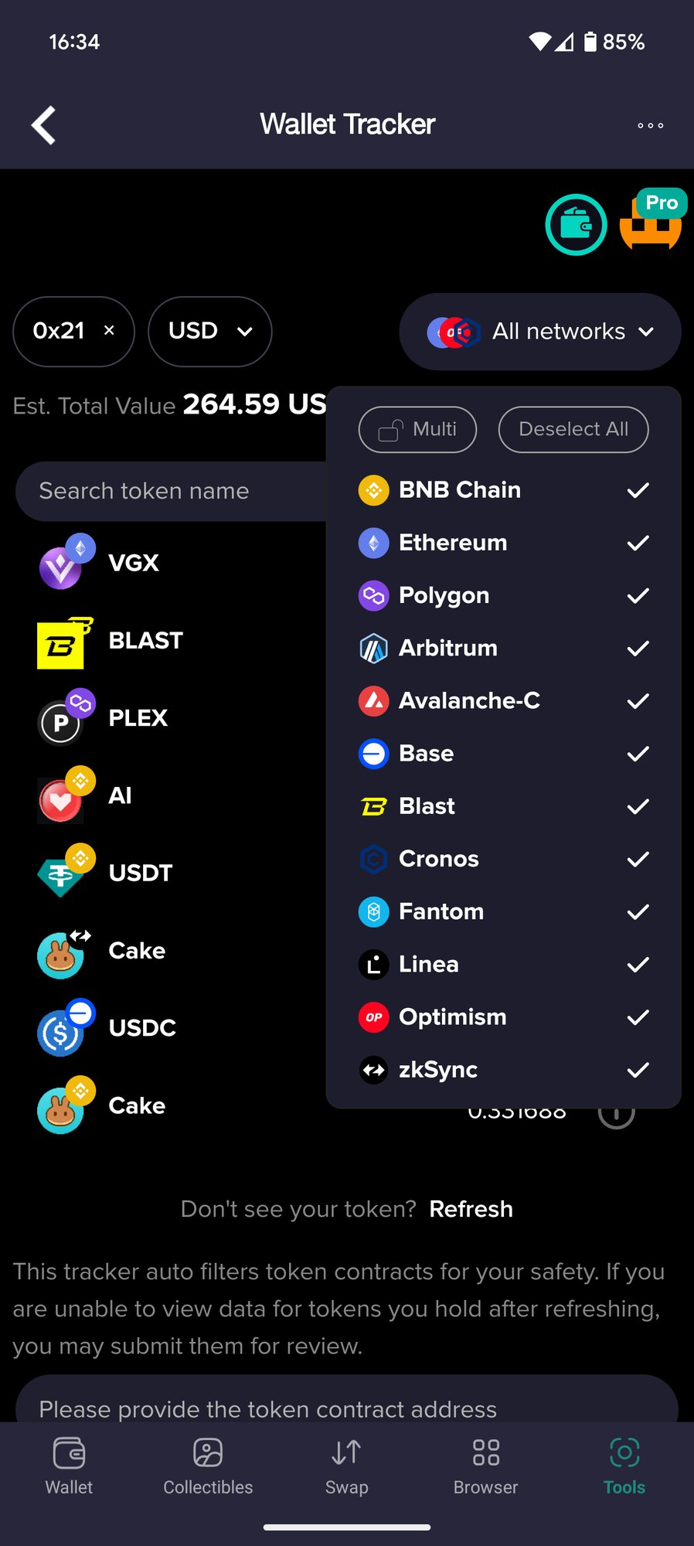Tap the teal wallet icon
Screen dimensions: 694x1546
576,225
